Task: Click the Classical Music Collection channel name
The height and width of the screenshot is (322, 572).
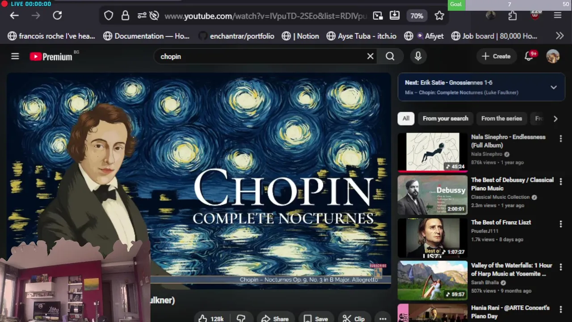Action: 500,197
